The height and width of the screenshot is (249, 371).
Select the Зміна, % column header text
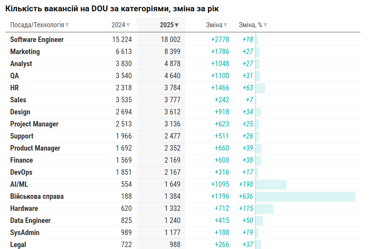(x=250, y=25)
